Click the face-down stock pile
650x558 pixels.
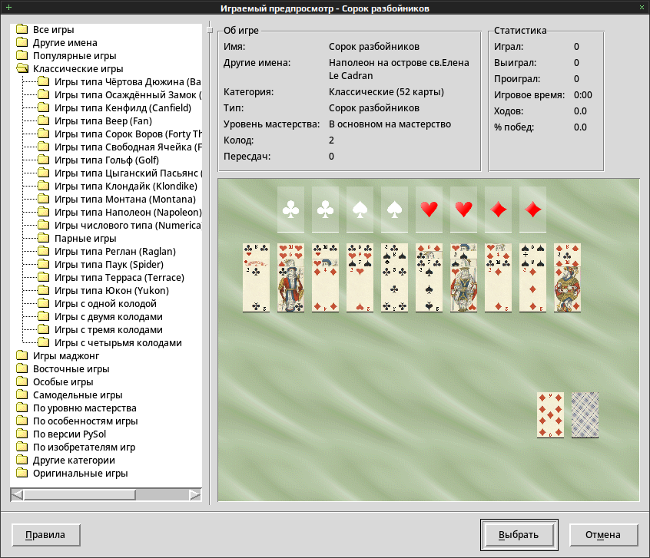(x=585, y=414)
